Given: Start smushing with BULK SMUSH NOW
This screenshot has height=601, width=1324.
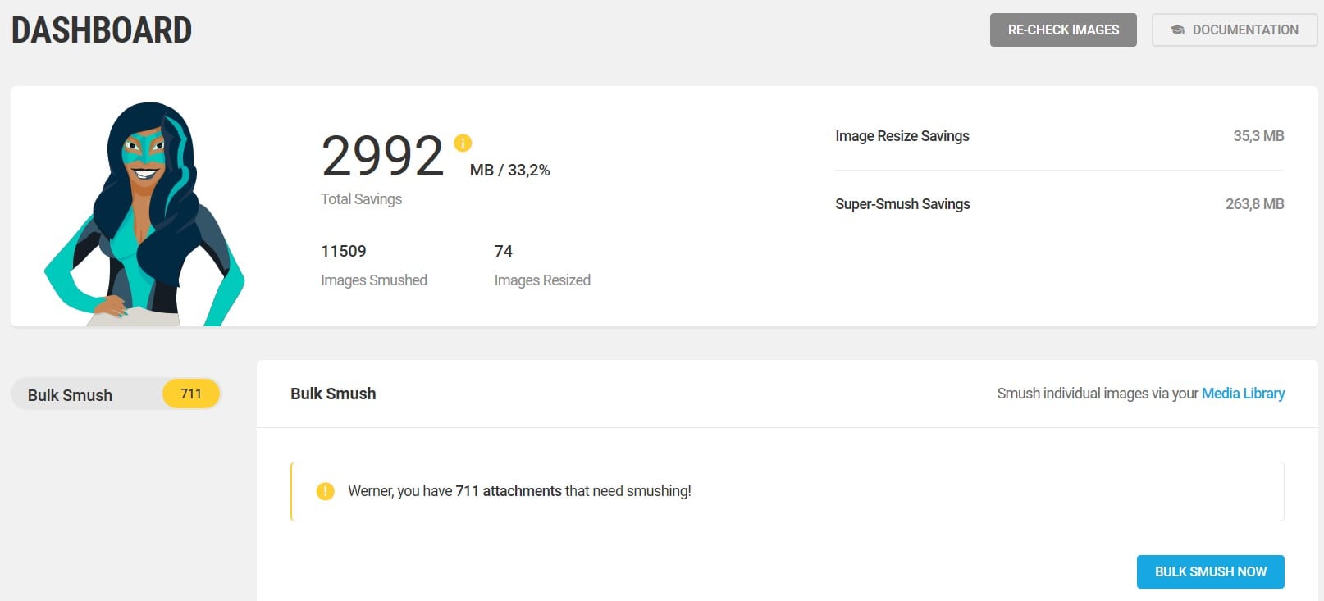Looking at the screenshot, I should click(x=1210, y=571).
